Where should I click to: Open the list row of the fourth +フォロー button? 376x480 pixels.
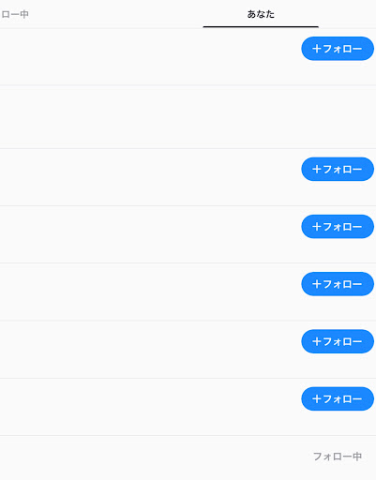click(x=188, y=292)
